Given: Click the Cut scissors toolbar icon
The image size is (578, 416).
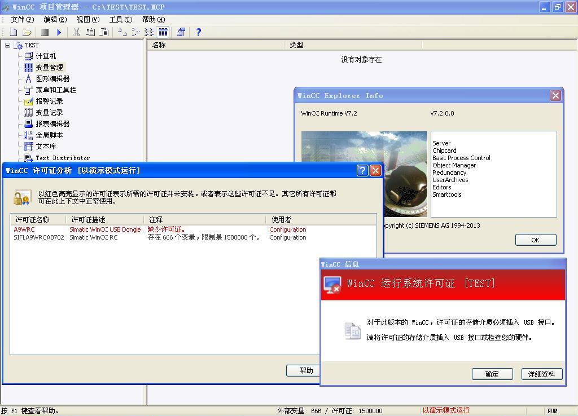Looking at the screenshot, I should (x=76, y=32).
